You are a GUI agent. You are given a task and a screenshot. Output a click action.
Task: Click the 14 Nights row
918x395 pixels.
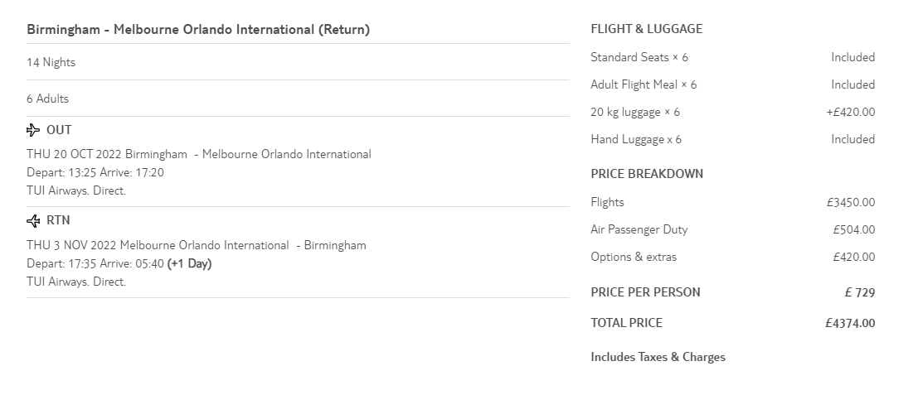click(x=51, y=63)
